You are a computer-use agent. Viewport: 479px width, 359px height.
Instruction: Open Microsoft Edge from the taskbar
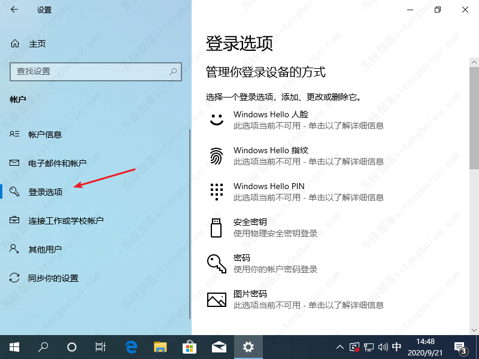130,346
